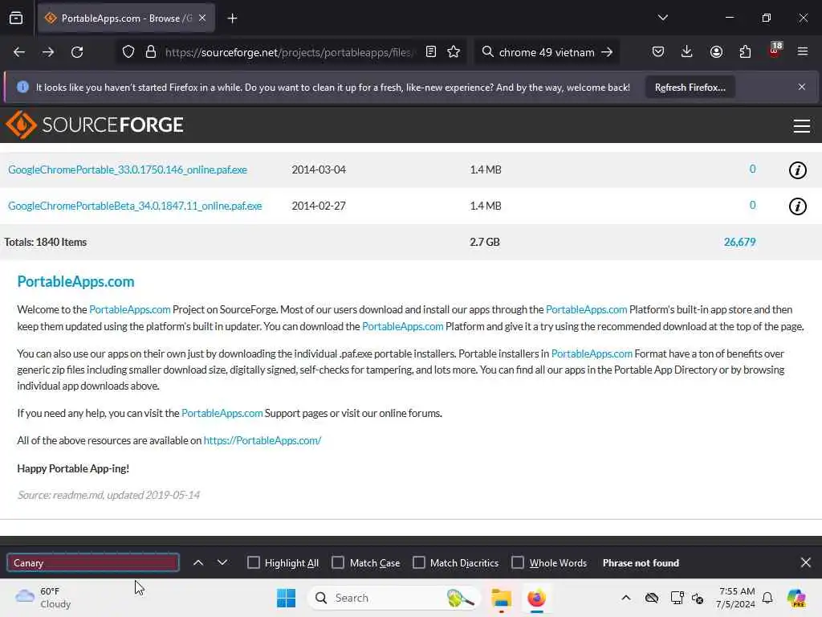This screenshot has height=617, width=822.
Task: Click Refresh Firefox button
Action: [x=690, y=87]
